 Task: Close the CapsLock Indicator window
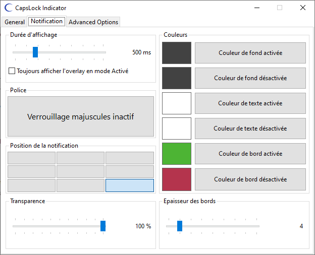click(x=303, y=8)
